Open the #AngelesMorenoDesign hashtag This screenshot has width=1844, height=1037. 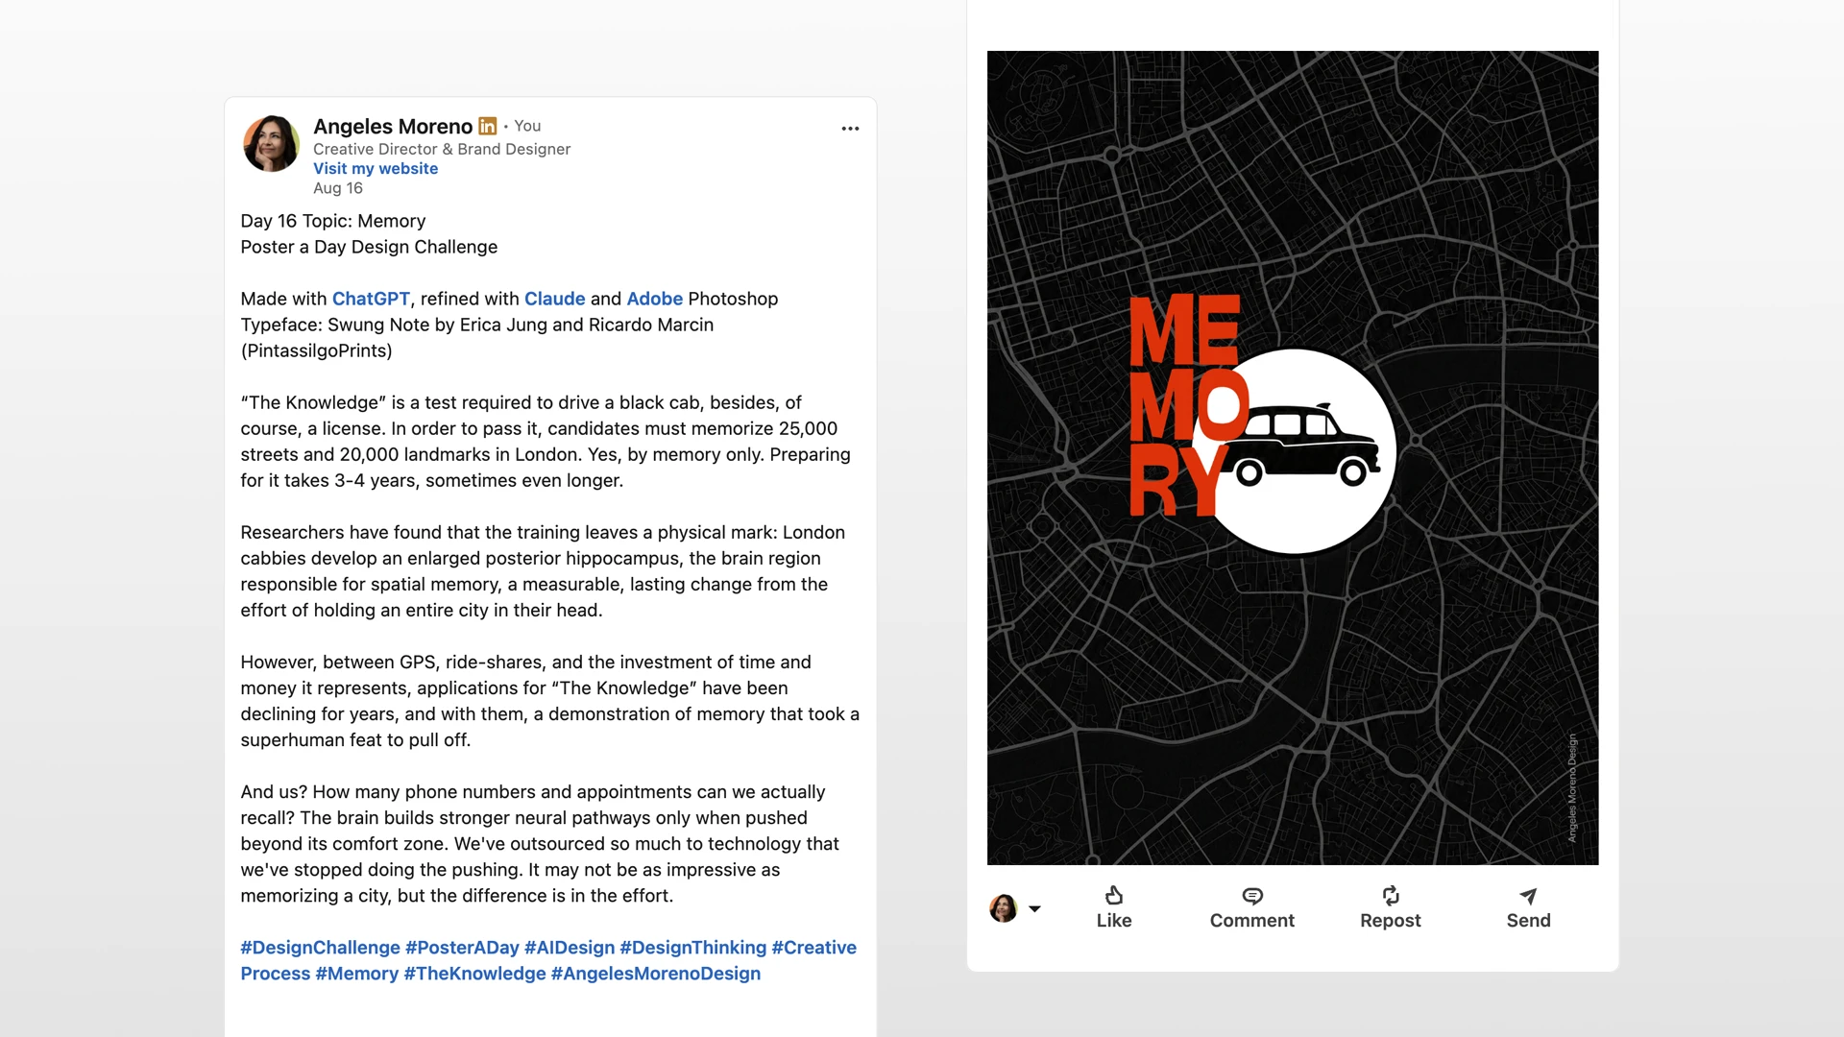pos(656,974)
